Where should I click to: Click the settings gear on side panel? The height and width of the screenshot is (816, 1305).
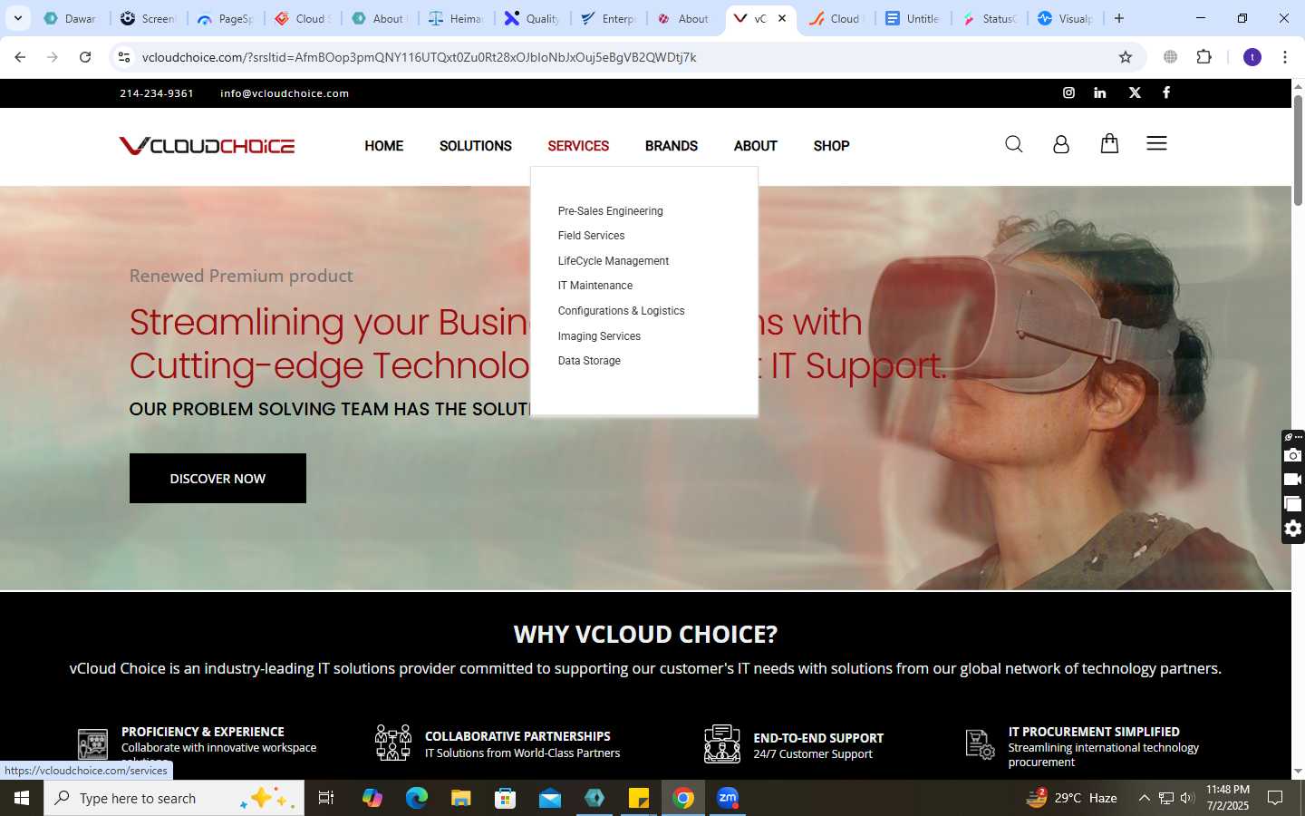point(1293,529)
